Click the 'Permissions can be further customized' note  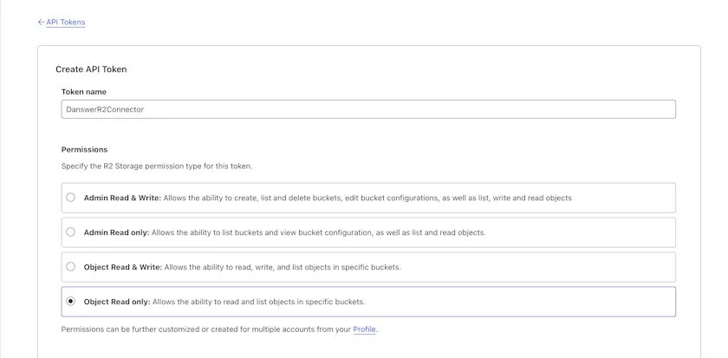coord(206,329)
